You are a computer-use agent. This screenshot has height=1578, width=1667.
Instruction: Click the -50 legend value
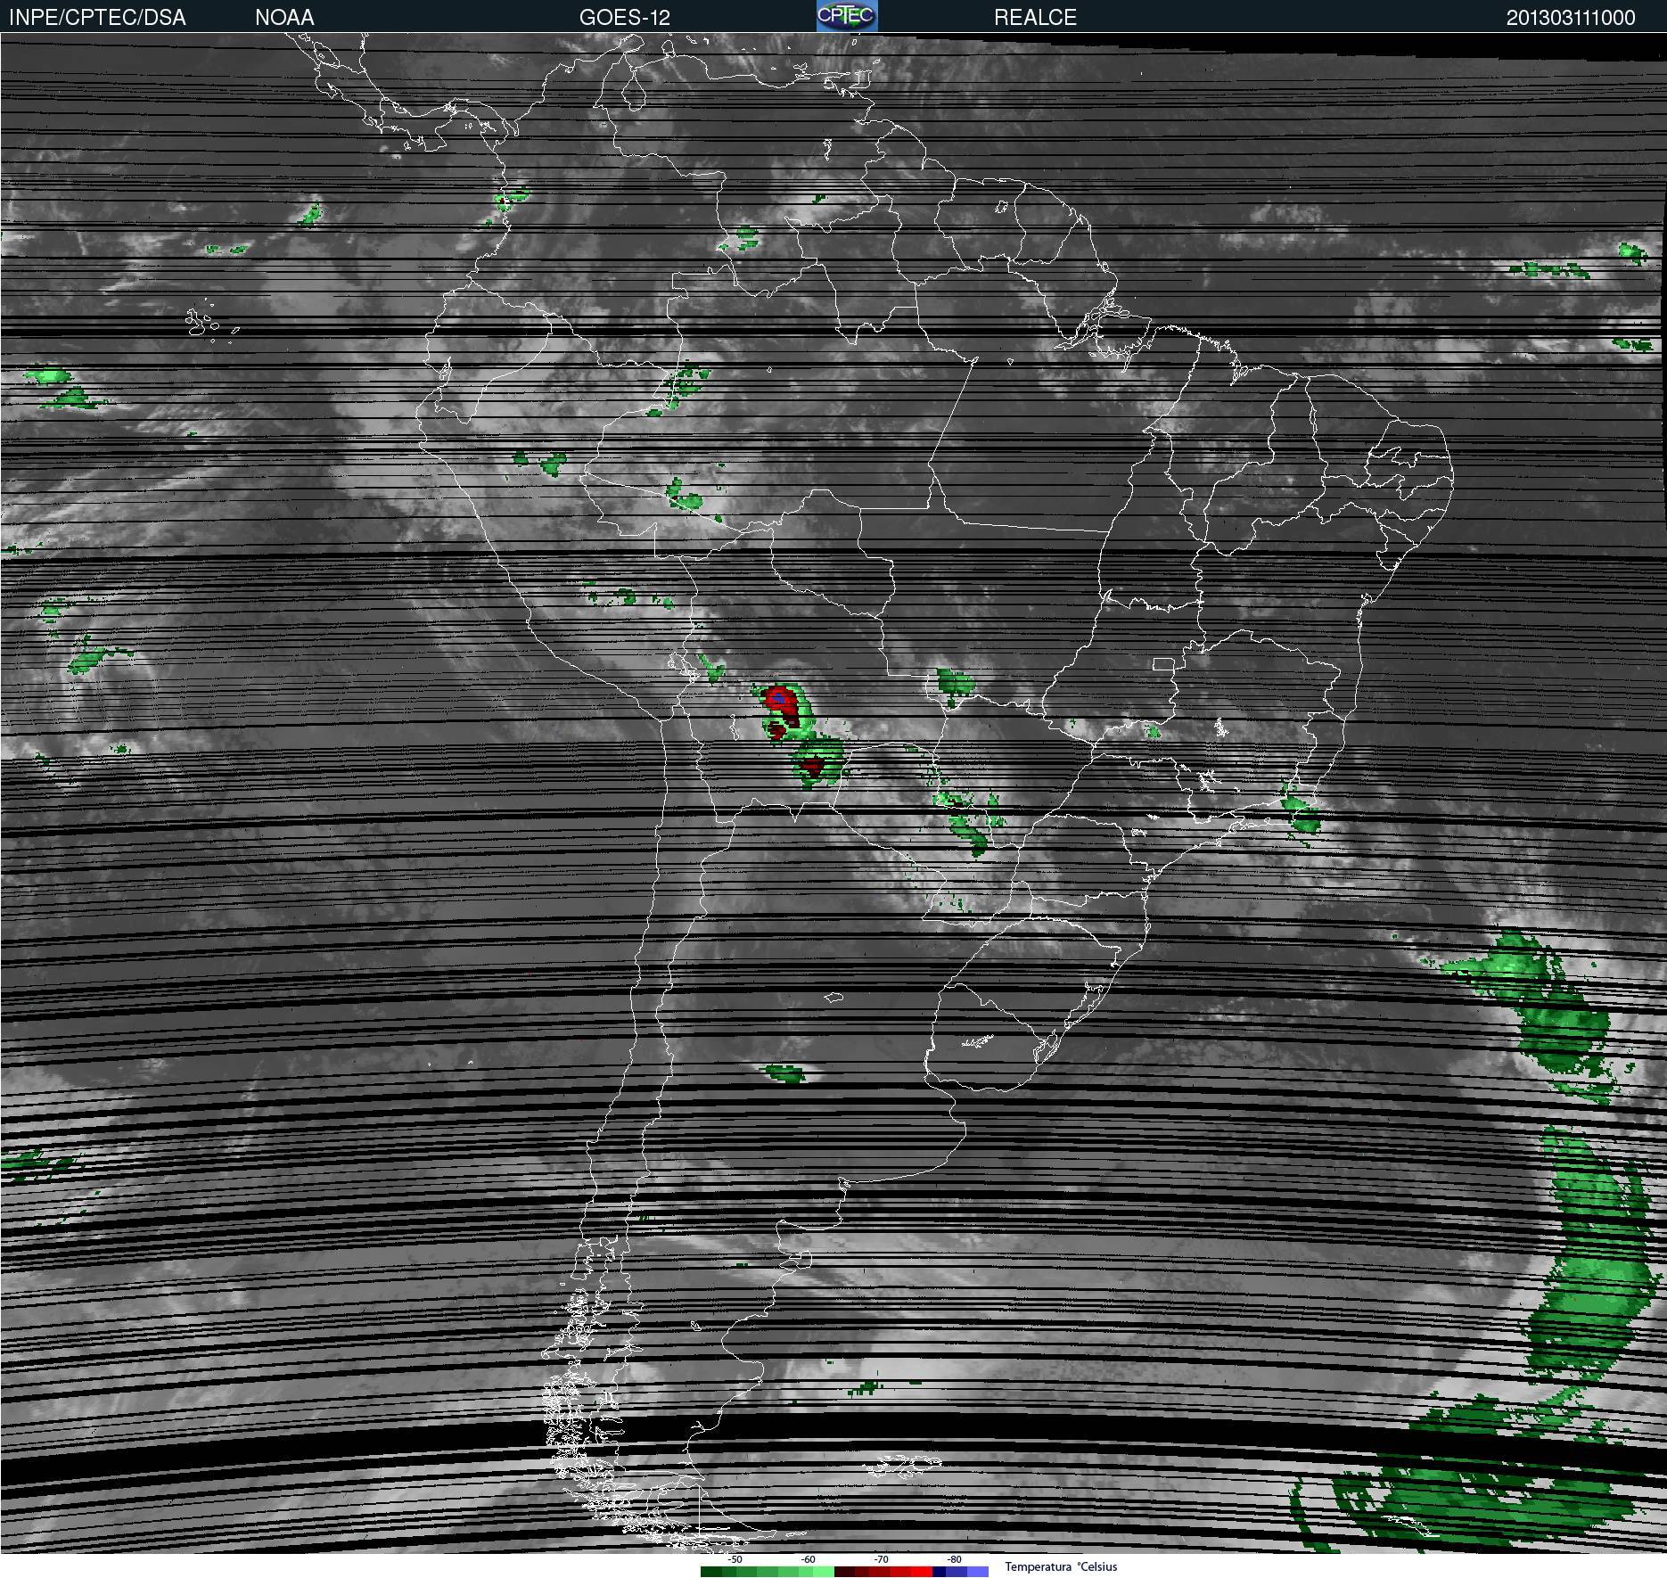coord(735,1559)
